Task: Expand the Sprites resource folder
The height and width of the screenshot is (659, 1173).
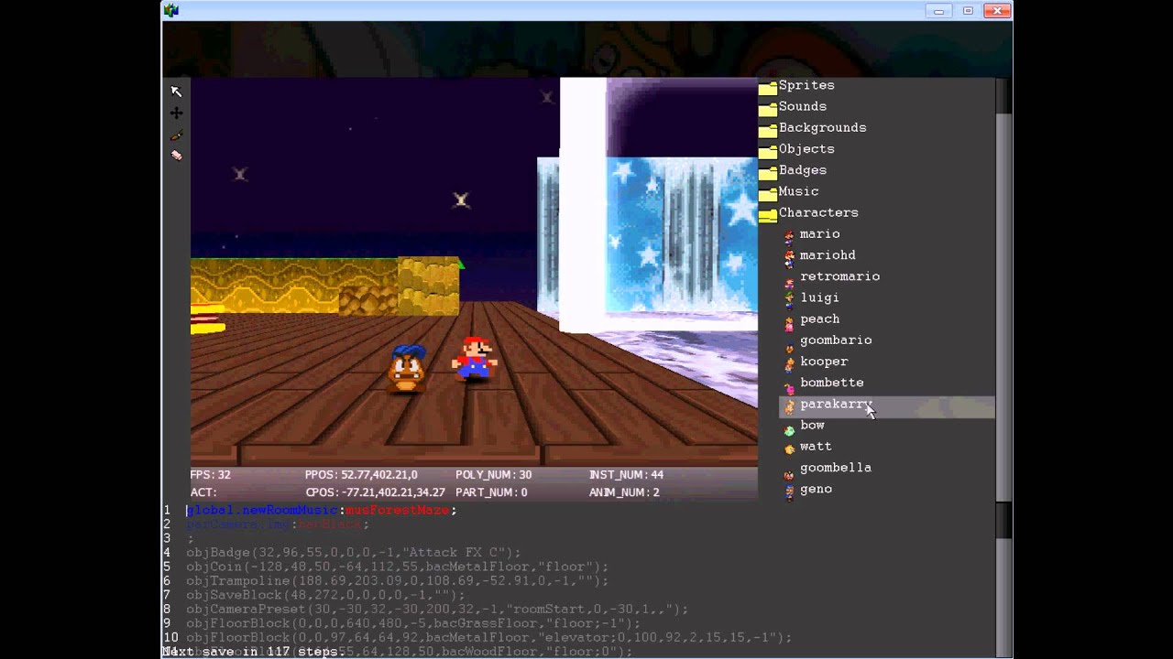Action: tap(806, 85)
